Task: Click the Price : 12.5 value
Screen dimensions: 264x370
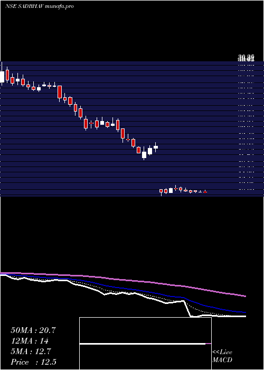Action: pos(33,362)
